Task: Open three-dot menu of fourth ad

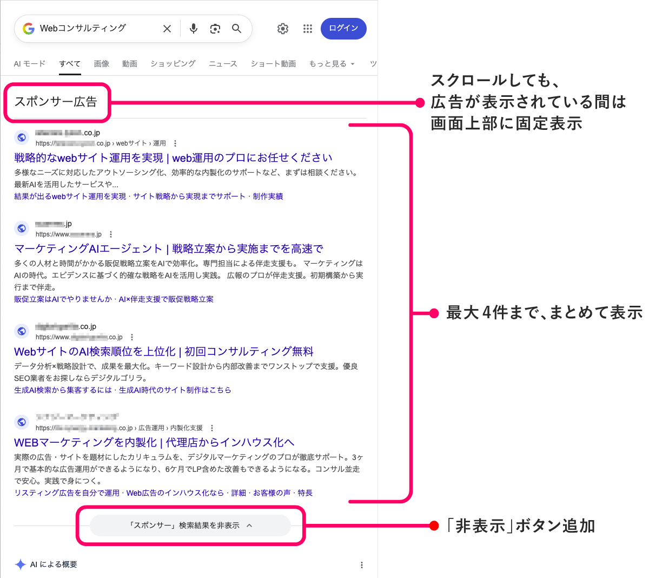Action: [x=212, y=428]
